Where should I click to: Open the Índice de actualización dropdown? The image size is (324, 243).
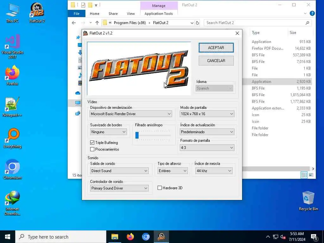[207, 132]
